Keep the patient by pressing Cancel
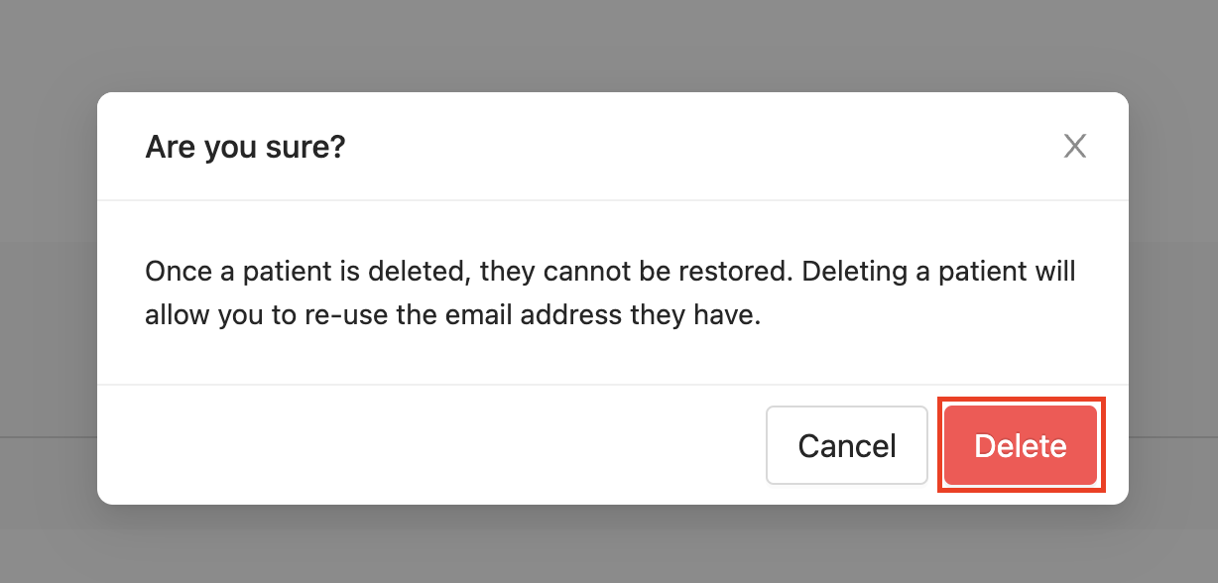This screenshot has height=583, width=1218. [x=846, y=445]
